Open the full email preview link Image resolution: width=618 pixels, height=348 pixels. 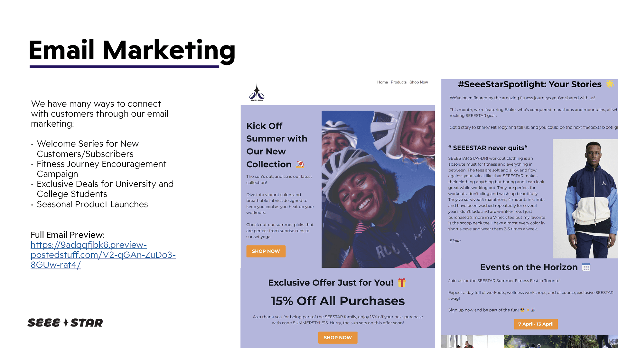[103, 255]
